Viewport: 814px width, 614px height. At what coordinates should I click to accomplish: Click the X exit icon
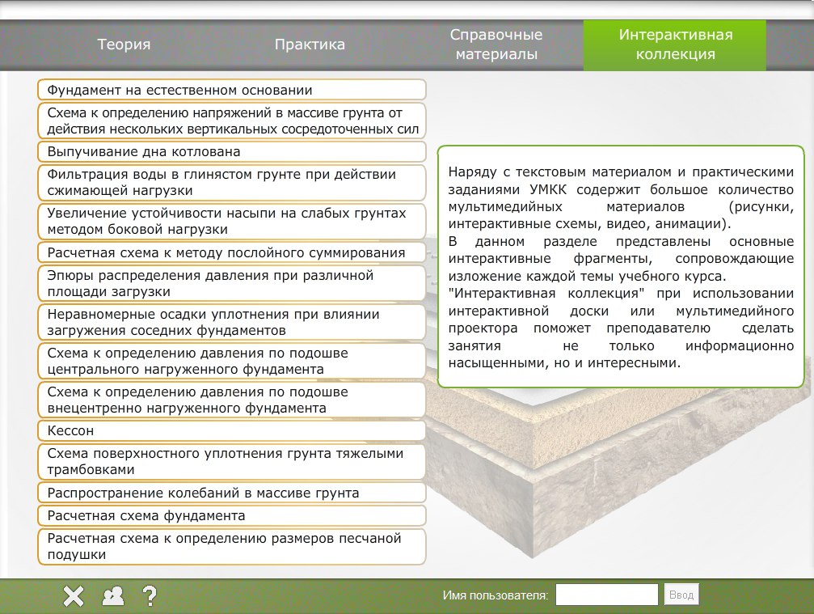[x=74, y=596]
